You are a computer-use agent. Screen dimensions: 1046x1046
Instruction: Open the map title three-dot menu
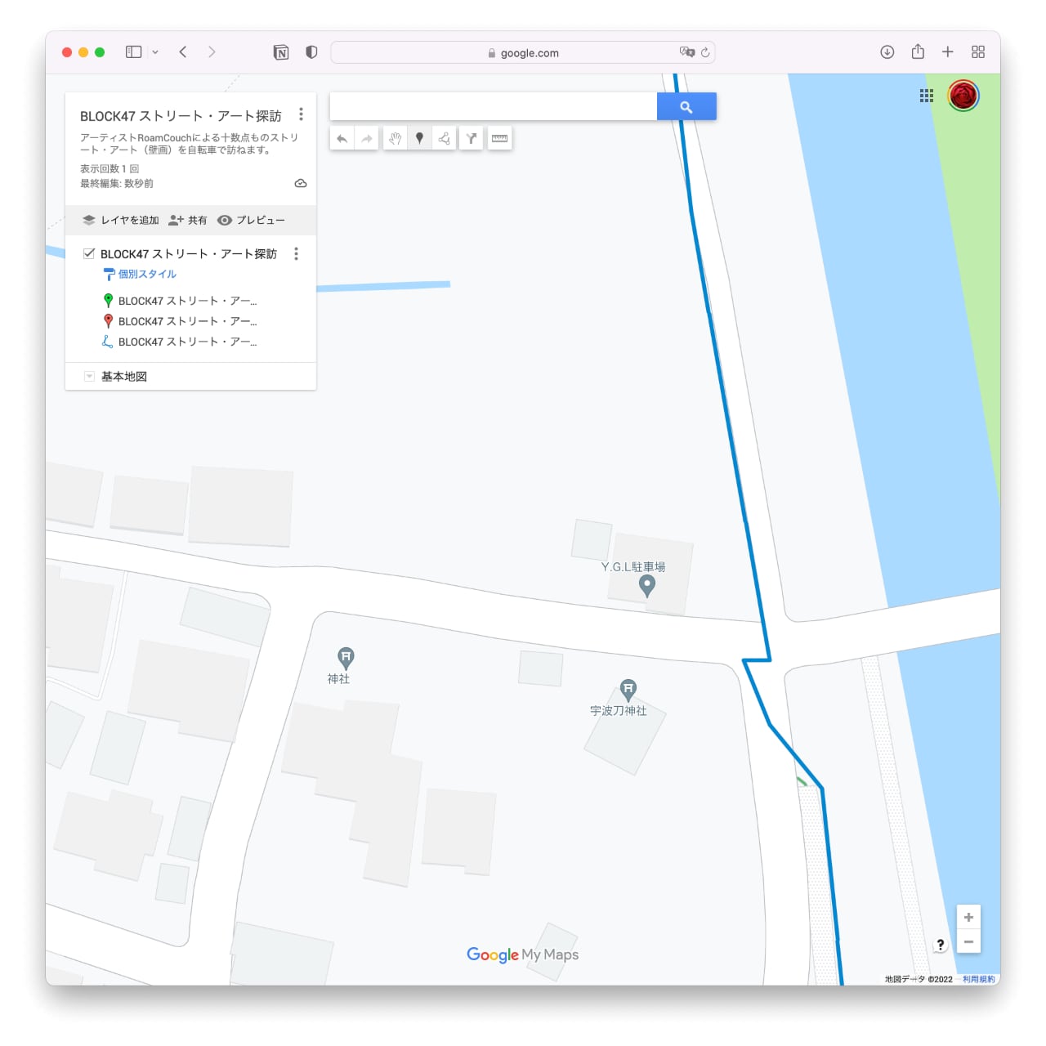click(x=301, y=114)
